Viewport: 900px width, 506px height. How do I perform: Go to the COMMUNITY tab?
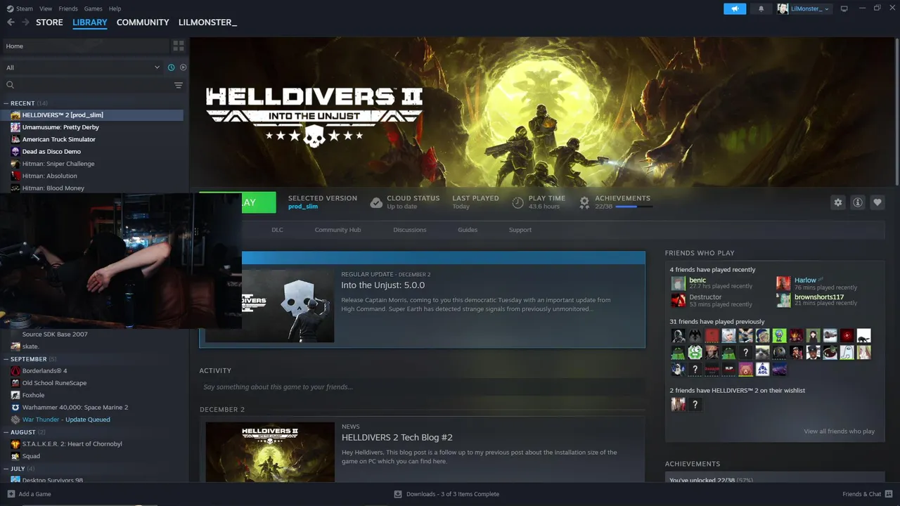[143, 22]
